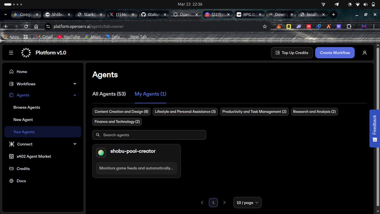The image size is (380, 214).
Task: Bookmark this page with the star icon
Action: pos(265,26)
